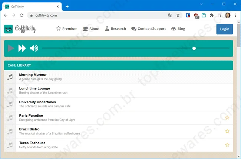This screenshot has height=159, width=241.
Task: Click the music note beside Lunchtime Lounge
Action: point(10,91)
